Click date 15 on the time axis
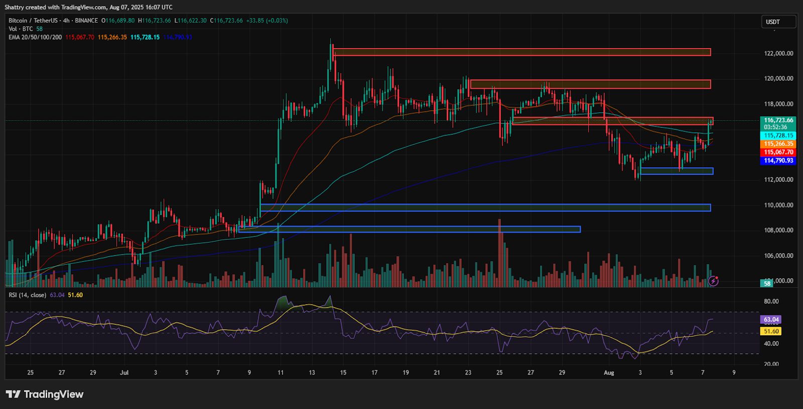This screenshot has height=409, width=803. [343, 372]
